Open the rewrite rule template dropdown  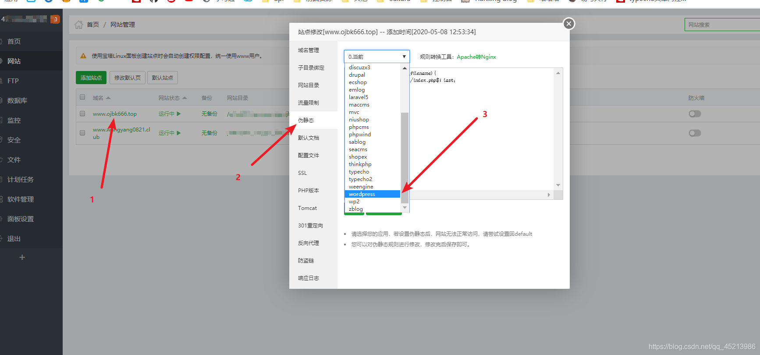(377, 57)
